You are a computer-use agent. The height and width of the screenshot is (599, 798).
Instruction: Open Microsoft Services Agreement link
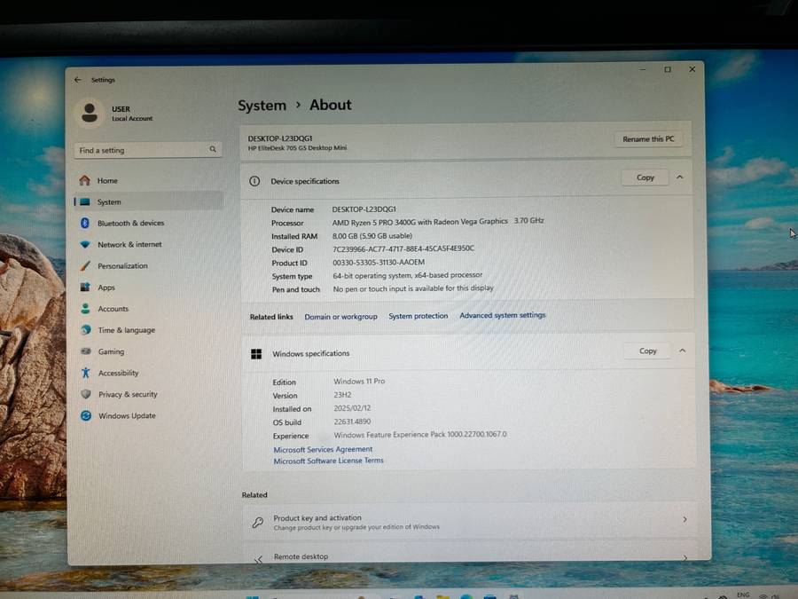click(x=323, y=450)
